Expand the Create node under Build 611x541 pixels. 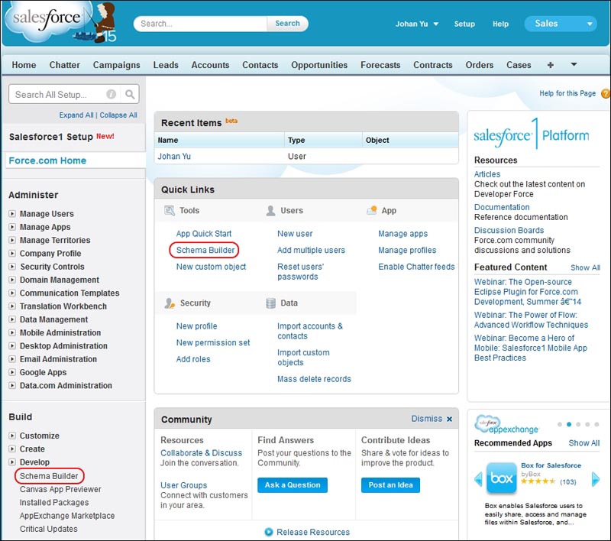pyautogui.click(x=12, y=449)
